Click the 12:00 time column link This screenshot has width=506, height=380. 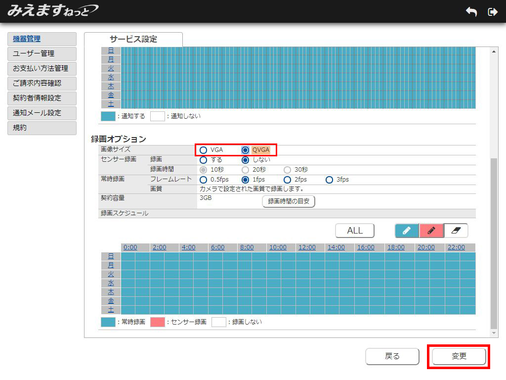point(307,247)
